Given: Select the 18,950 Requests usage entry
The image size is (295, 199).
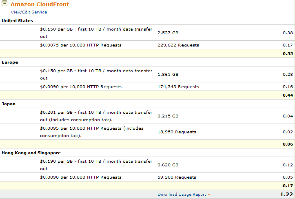Looking at the screenshot, I should pos(177,132).
